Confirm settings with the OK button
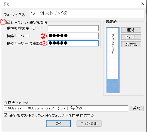The height and width of the screenshot is (132, 147). point(59,124)
